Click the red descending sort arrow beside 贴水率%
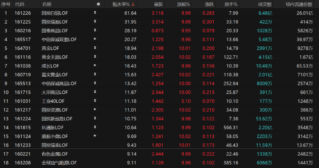 133,4
